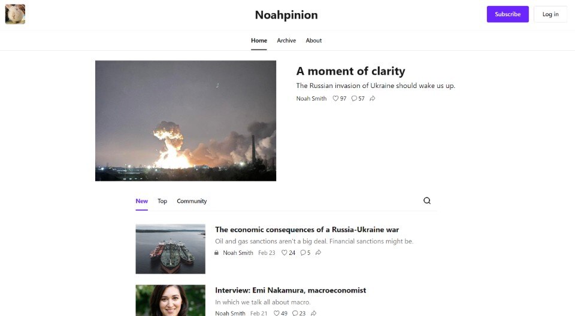Open the search magnifier icon
575x316 pixels.
[x=427, y=200]
